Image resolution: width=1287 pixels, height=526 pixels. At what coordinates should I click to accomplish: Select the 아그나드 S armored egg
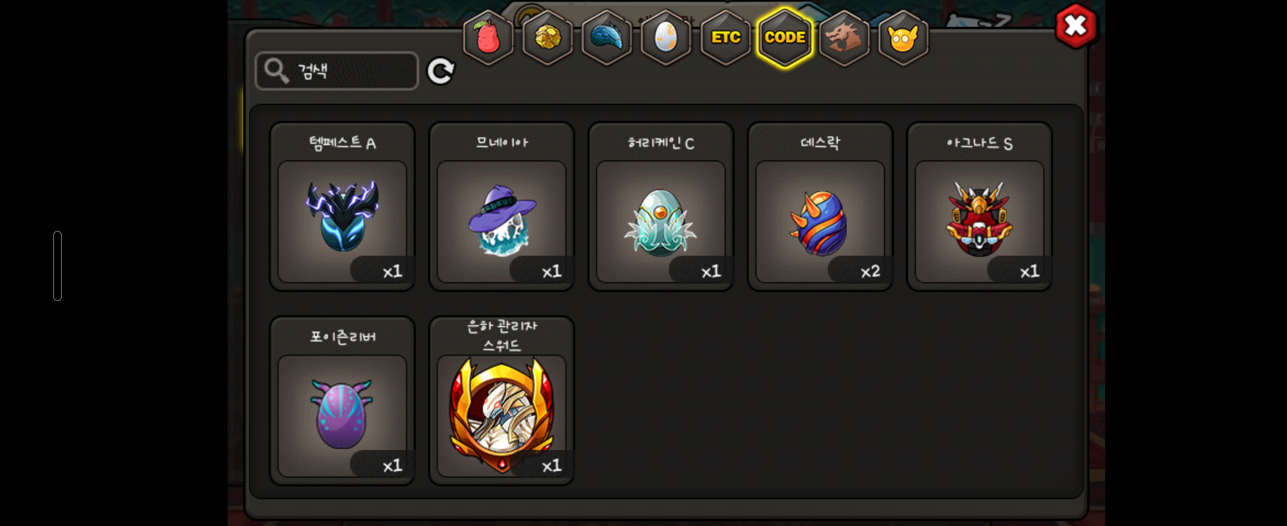[979, 207]
